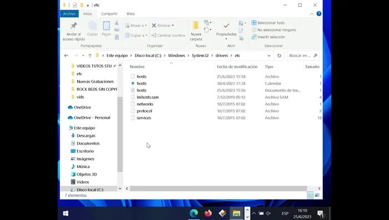
Task: Switch to the Vista ribbon tab
Action: (x=131, y=14)
